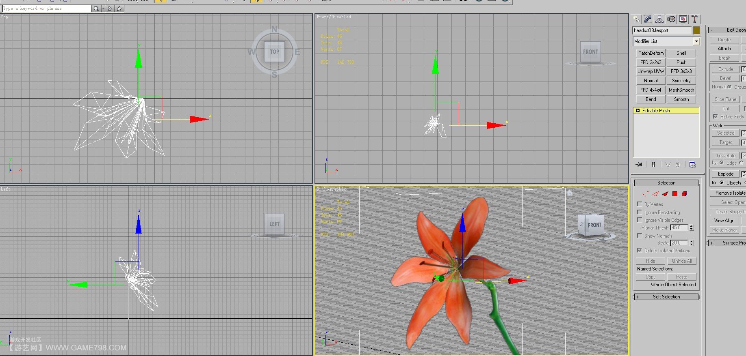Viewport: 746px width, 356px height.
Task: Apply the Symmetry modifier button
Action: (x=681, y=80)
